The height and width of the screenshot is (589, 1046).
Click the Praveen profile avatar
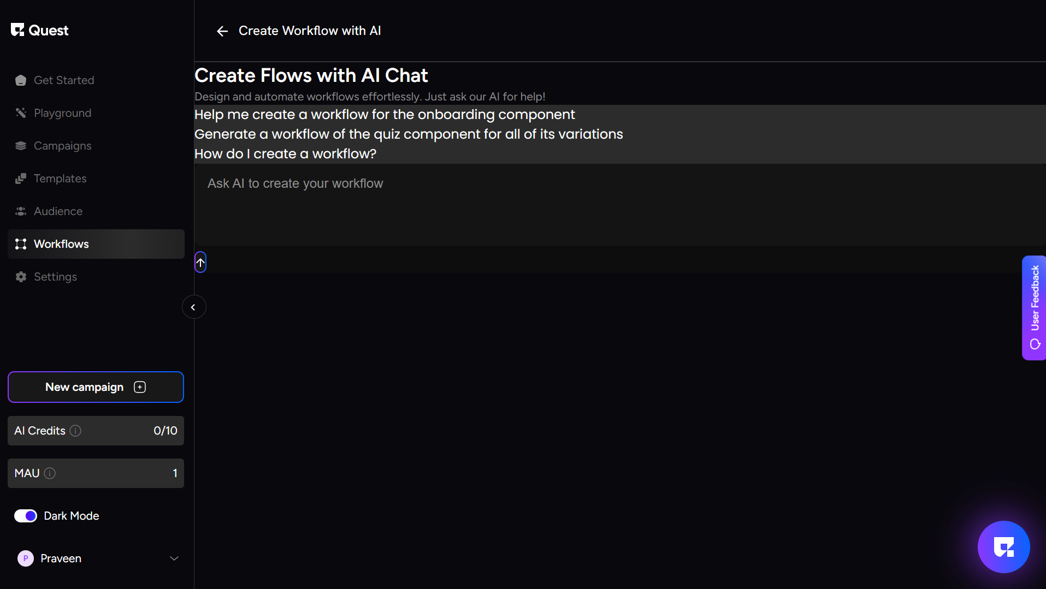coord(26,558)
